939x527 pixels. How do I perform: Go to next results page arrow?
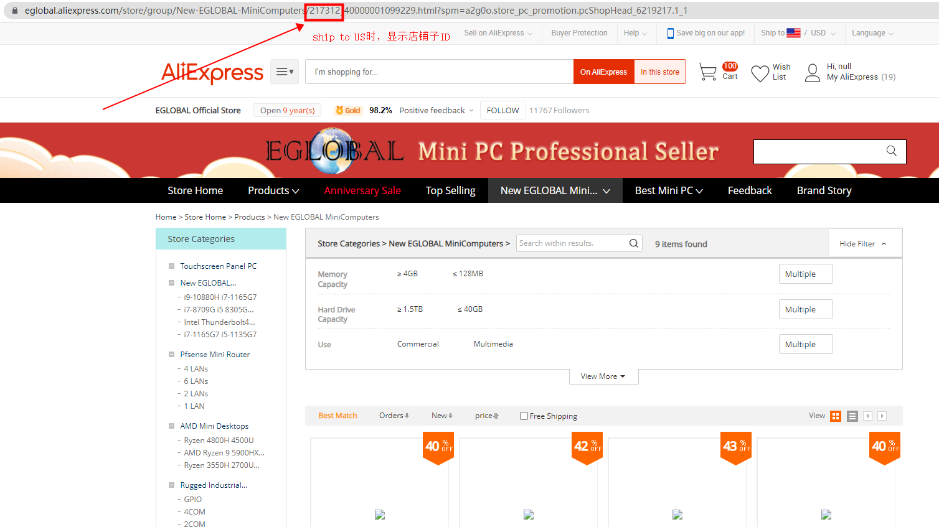pos(882,416)
